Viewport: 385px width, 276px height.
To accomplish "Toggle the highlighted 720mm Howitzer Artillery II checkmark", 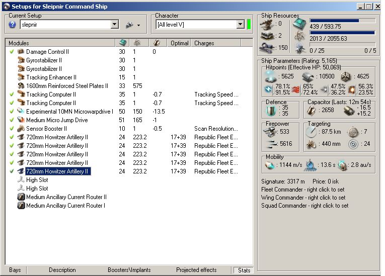I will coord(12,171).
